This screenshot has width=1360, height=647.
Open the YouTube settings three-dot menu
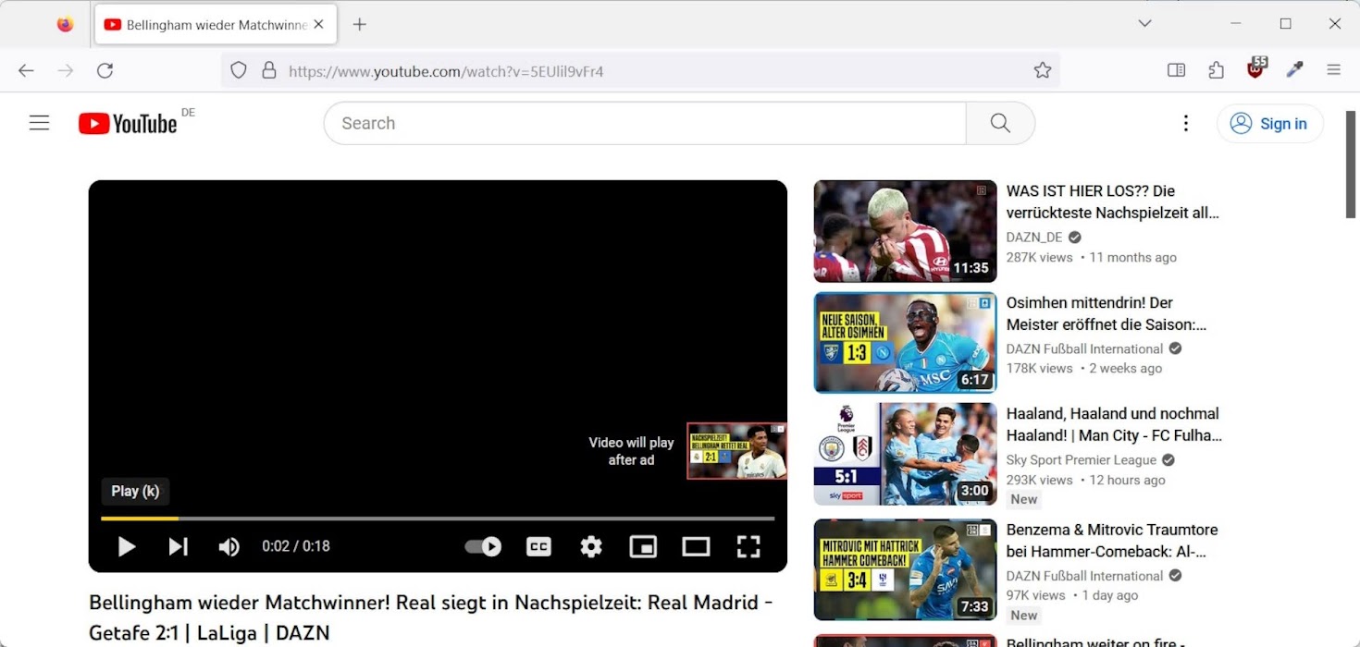(x=1185, y=123)
